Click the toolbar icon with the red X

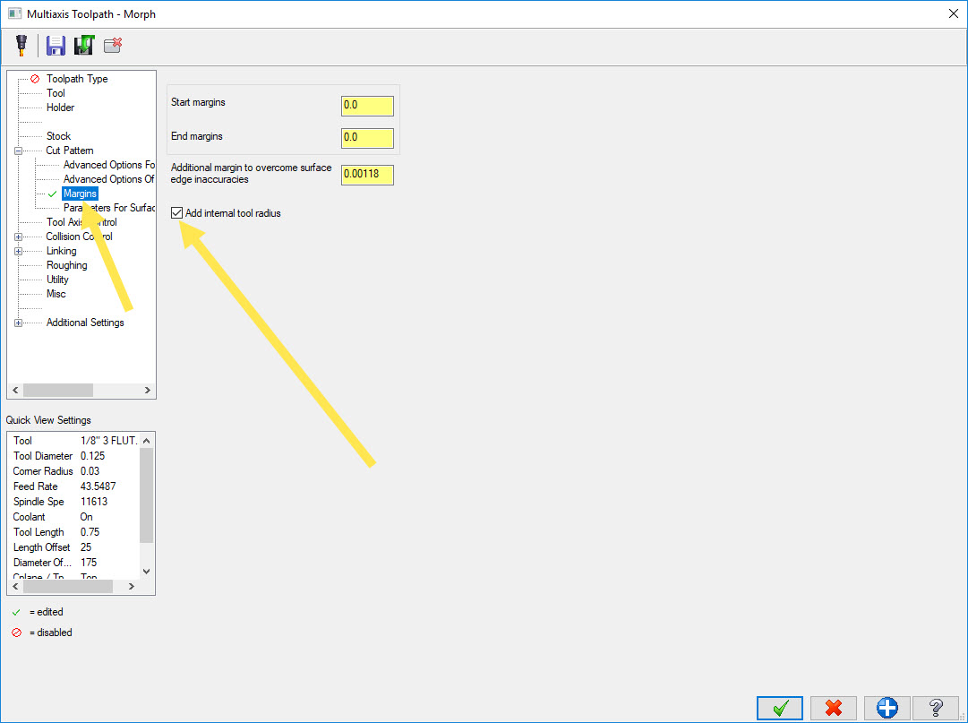click(x=113, y=45)
